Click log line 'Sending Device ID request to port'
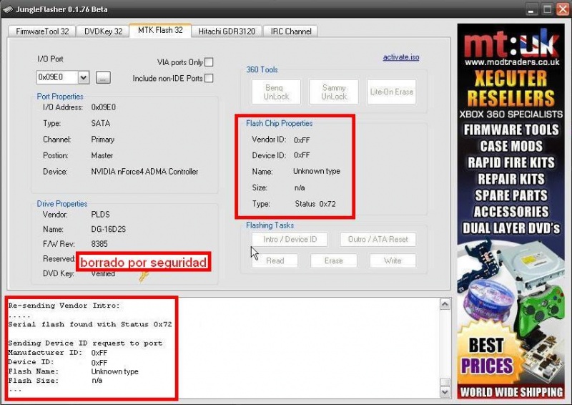Screen dimensions: 572x405 85,343
